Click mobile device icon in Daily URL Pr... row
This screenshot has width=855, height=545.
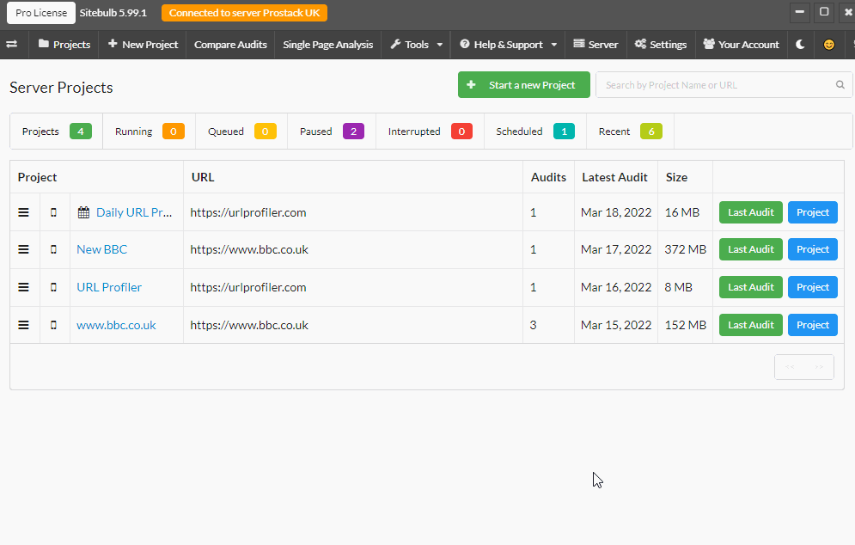tap(53, 212)
